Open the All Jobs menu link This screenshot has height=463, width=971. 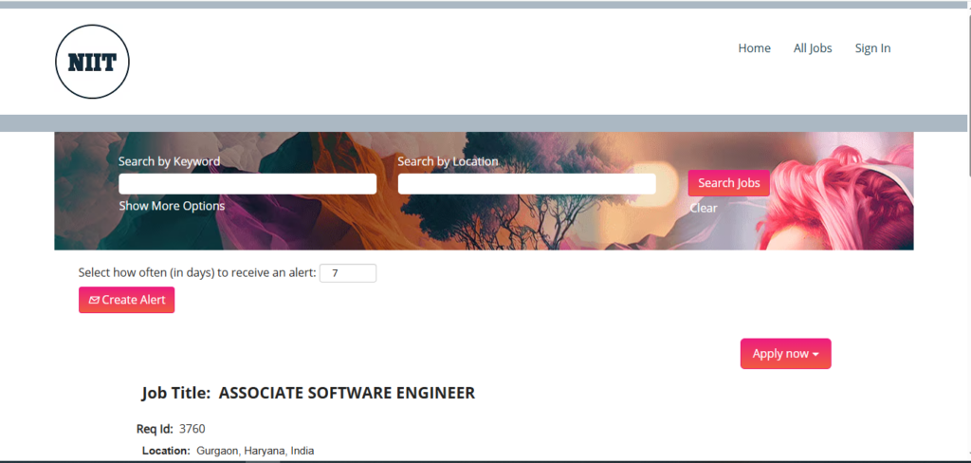[x=813, y=48]
